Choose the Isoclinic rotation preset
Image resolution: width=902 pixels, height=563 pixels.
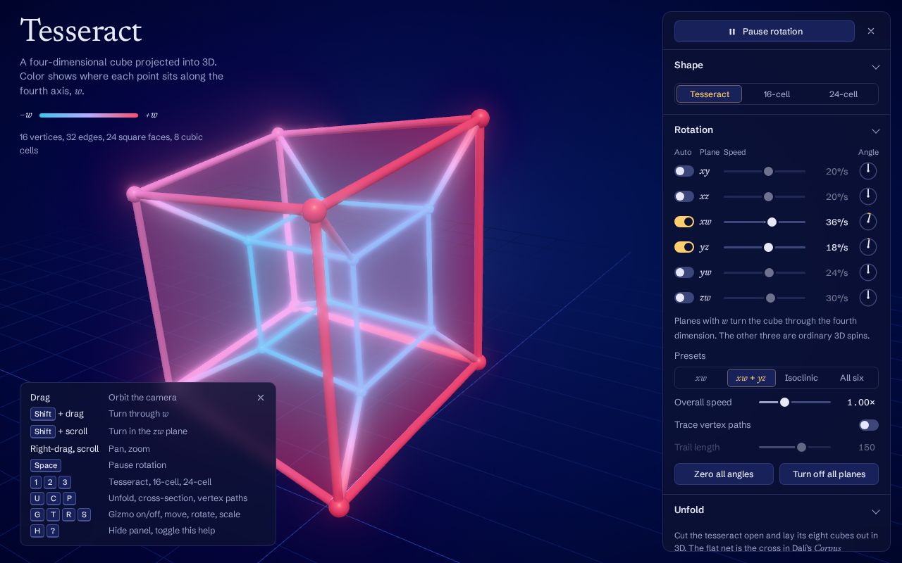click(801, 378)
